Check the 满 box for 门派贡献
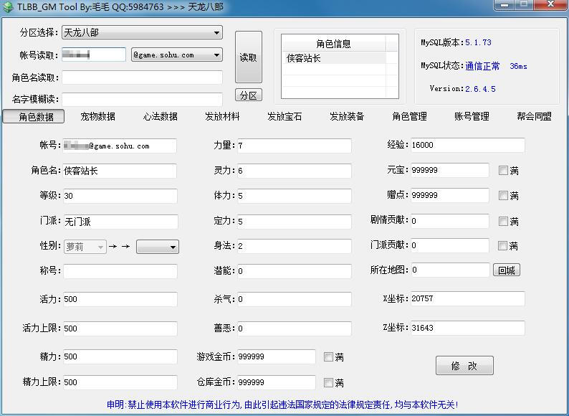 503,246
